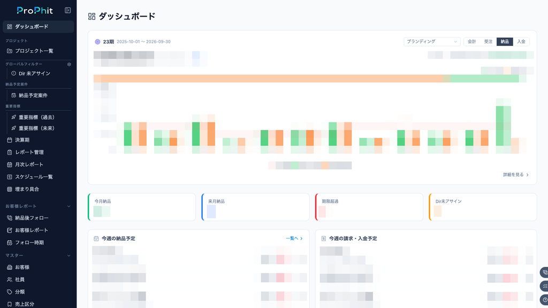Image resolution: width=548 pixels, height=308 pixels.
Task: Click the orange progress bar segment
Action: coord(268,79)
